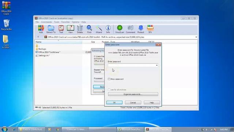Click the Find toolbar icon
The image size is (234, 132).
(x=89, y=29)
